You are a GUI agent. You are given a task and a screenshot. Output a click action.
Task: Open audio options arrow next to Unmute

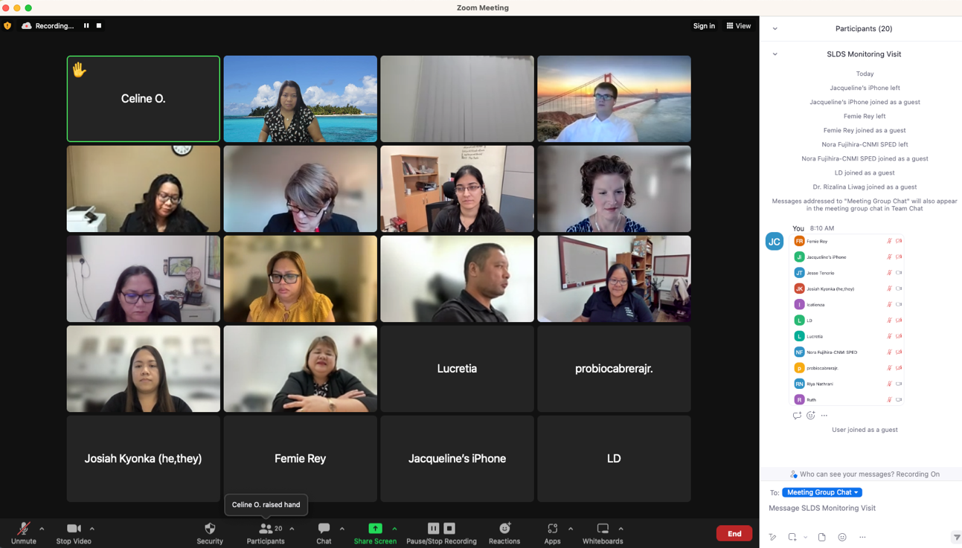click(42, 529)
